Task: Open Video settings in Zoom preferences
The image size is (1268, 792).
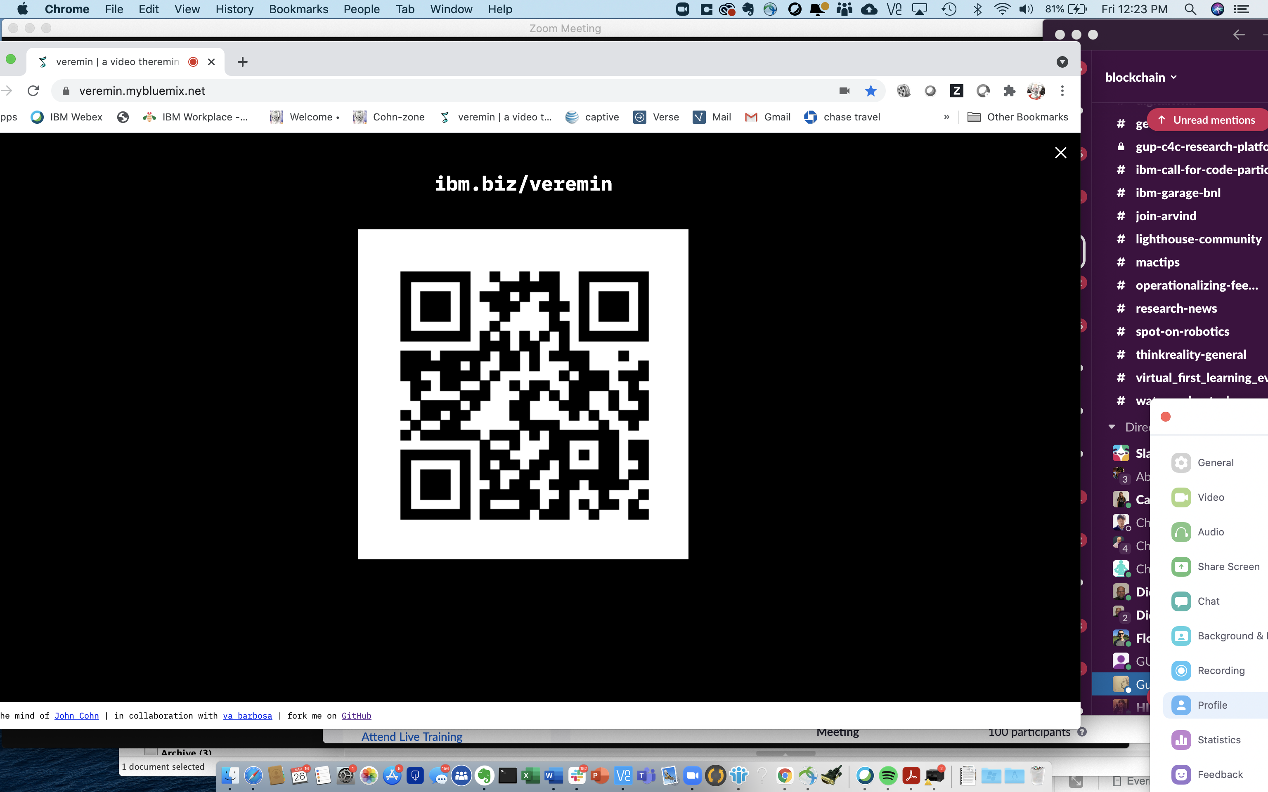Action: pos(1210,497)
